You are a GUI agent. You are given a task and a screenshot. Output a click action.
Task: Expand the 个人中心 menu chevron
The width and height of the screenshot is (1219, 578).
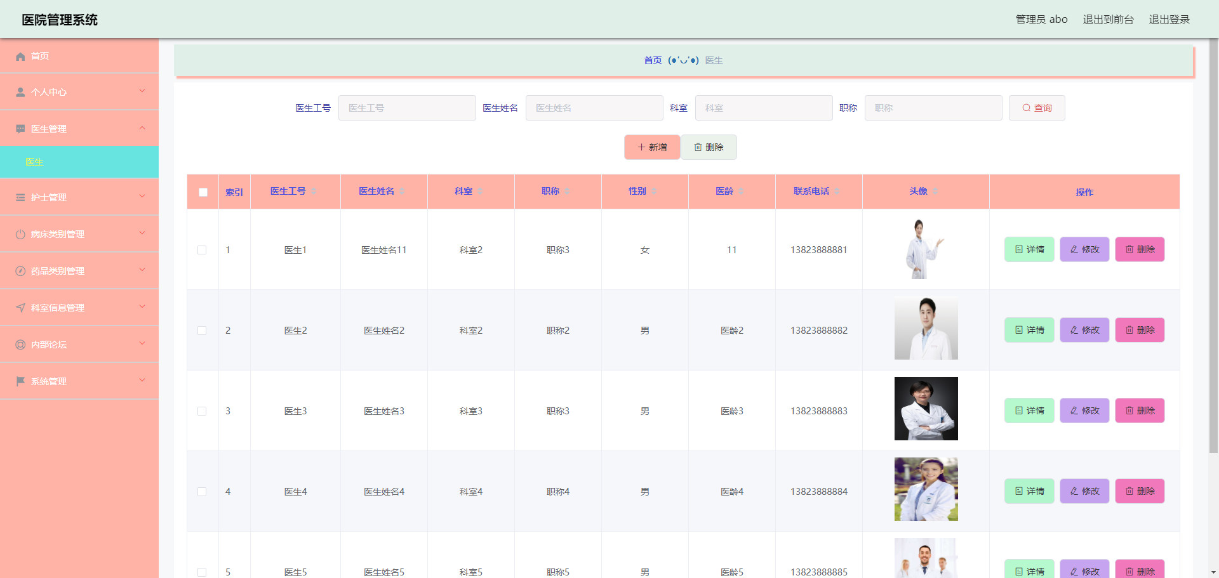pos(142,91)
